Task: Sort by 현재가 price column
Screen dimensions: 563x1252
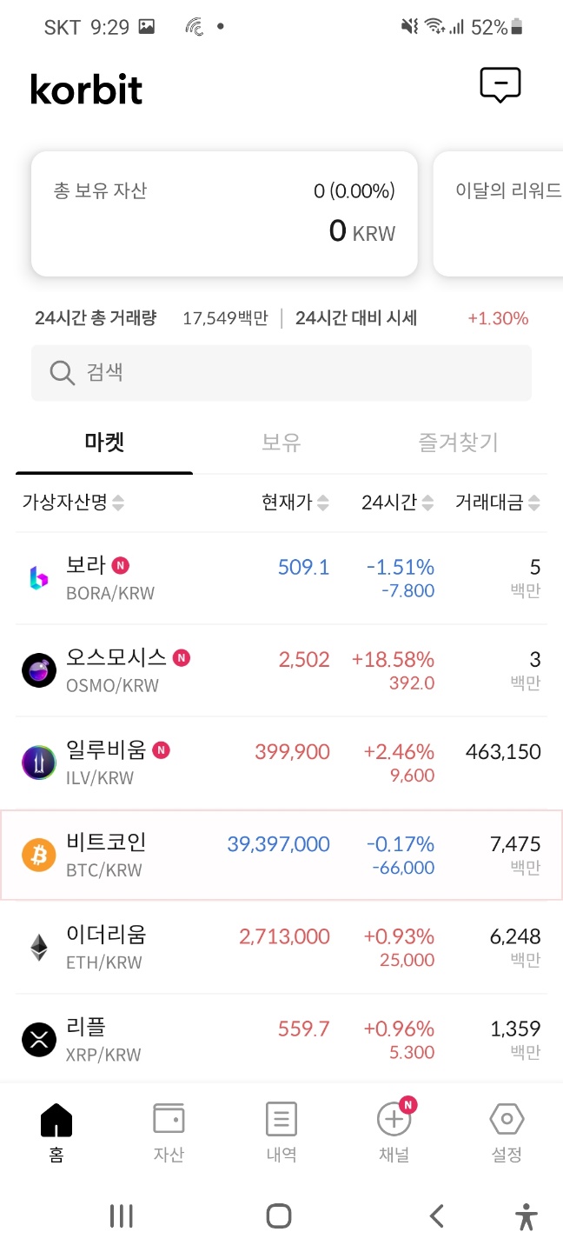Action: (323, 503)
